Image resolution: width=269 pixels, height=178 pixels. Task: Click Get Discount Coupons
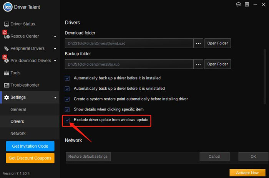tap(30, 158)
